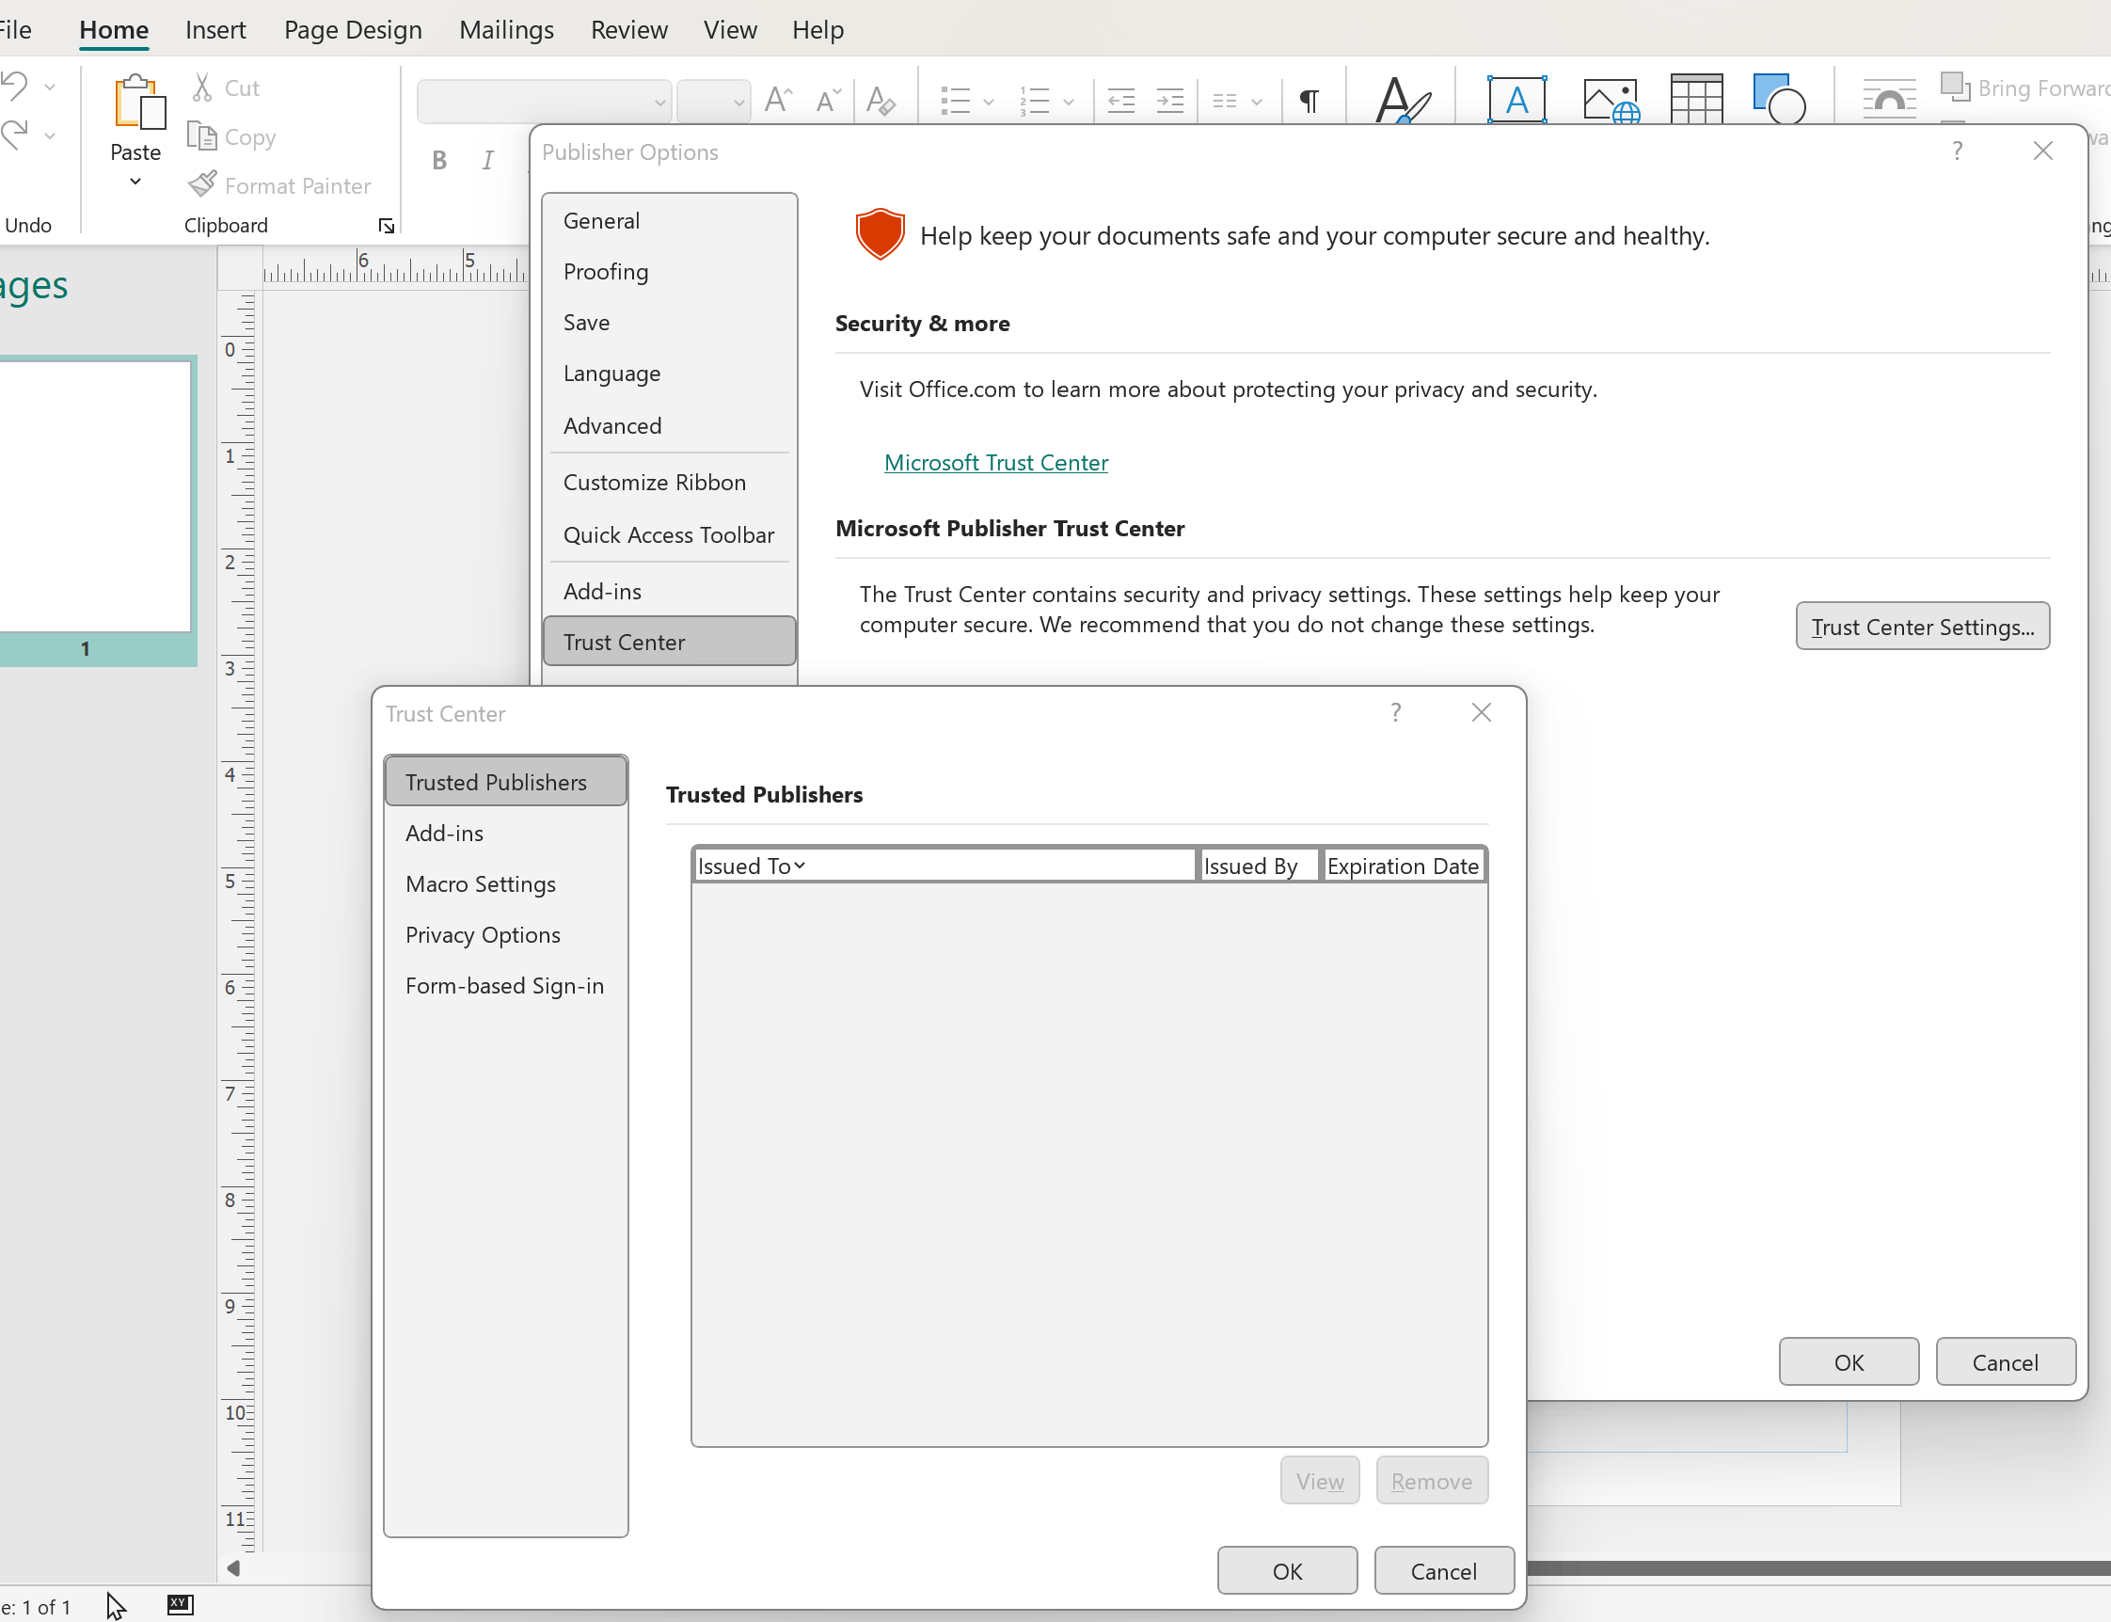
Task: Select the page 1 thumbnail
Action: pos(95,497)
